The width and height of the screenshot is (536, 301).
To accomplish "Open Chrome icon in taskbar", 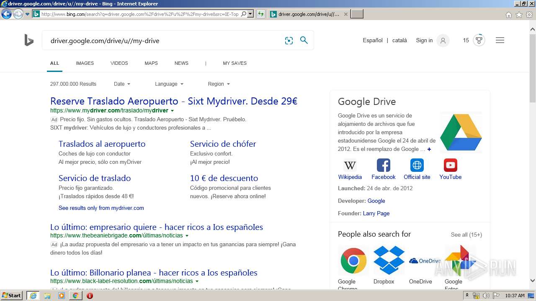I will [75, 296].
